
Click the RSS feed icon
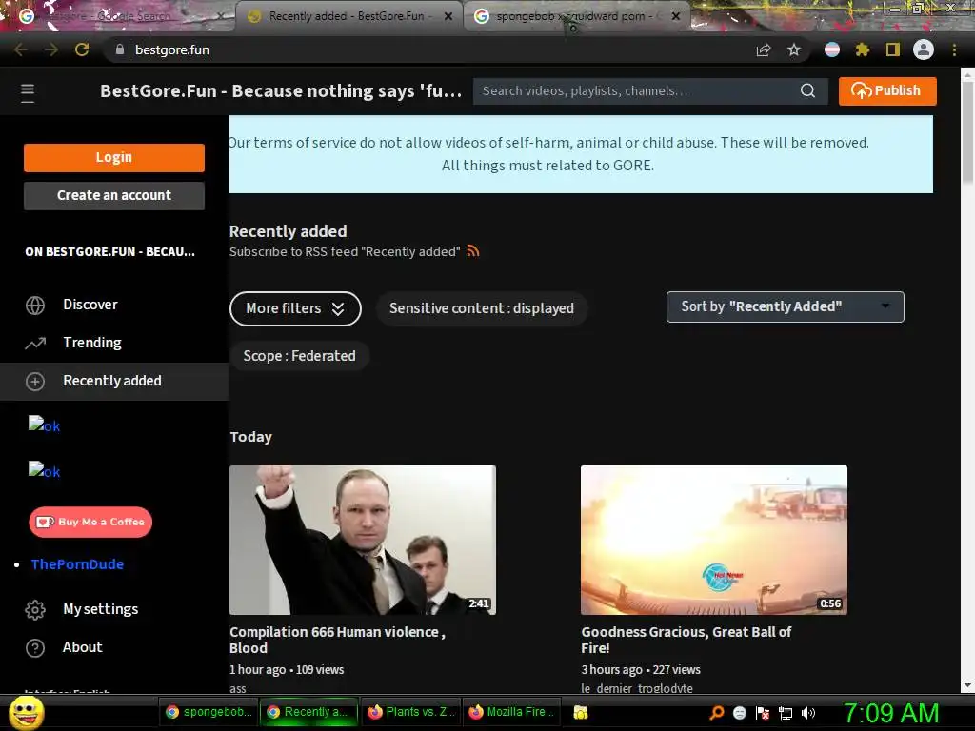point(473,250)
